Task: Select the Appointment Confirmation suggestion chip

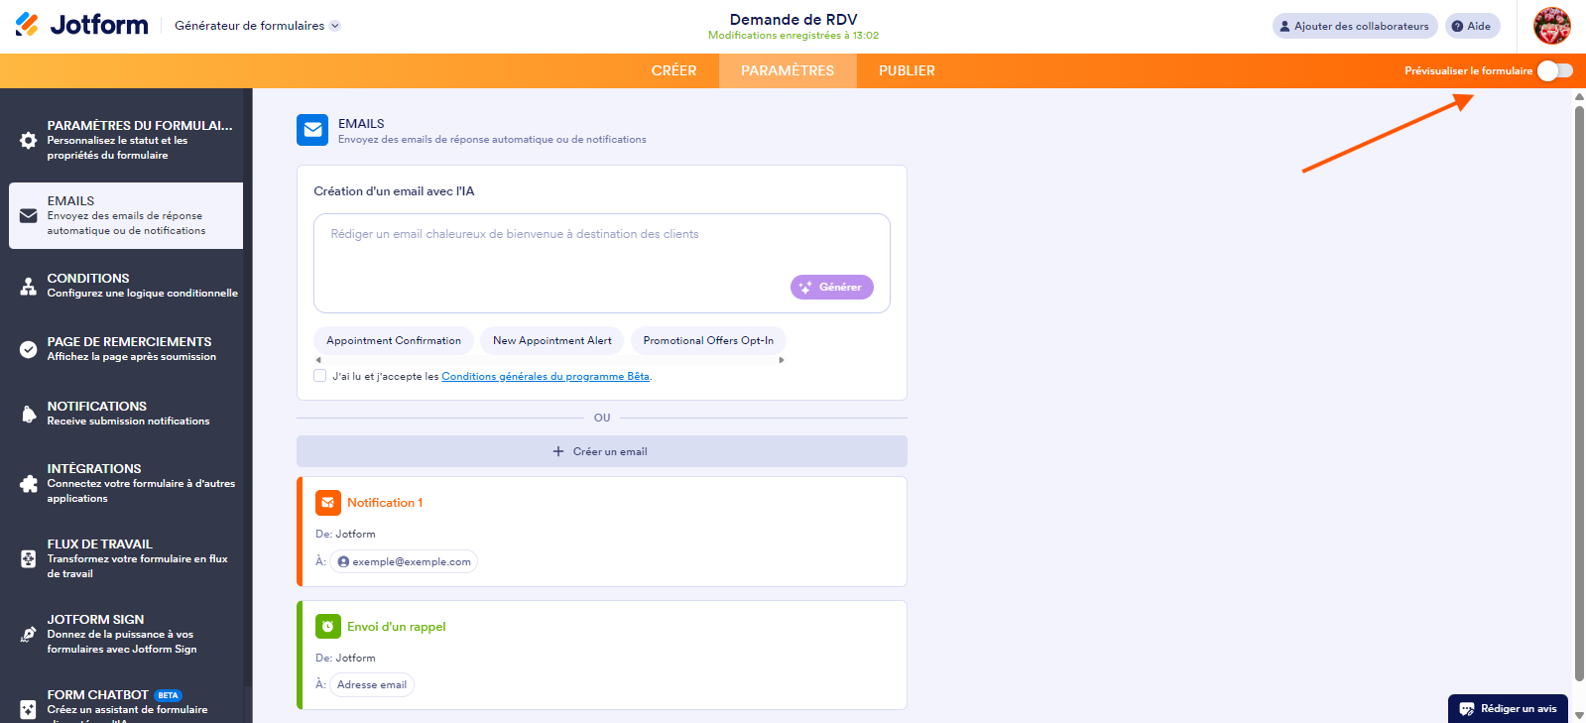Action: [x=394, y=340]
